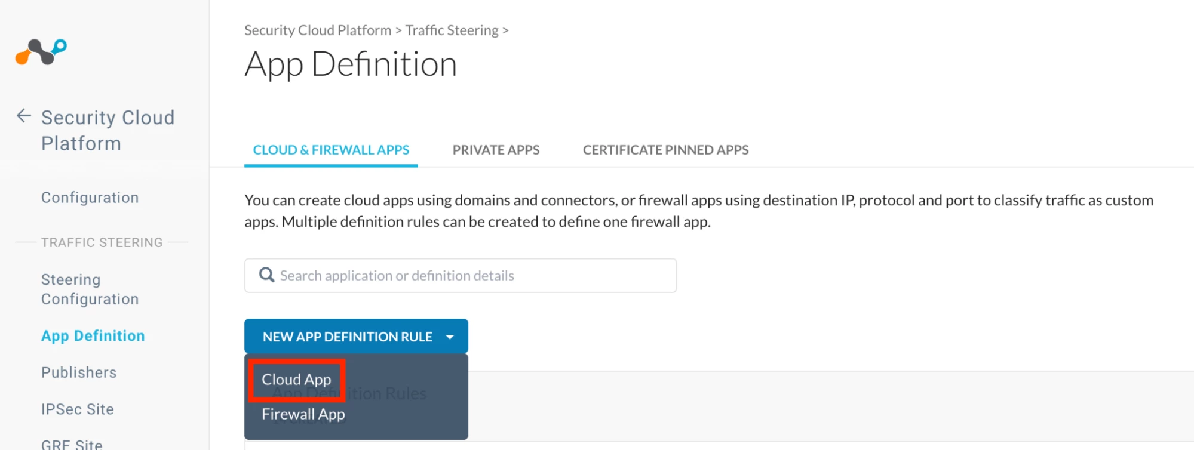The image size is (1194, 450).
Task: Click the caret on New App Definition Rule
Action: coord(450,337)
